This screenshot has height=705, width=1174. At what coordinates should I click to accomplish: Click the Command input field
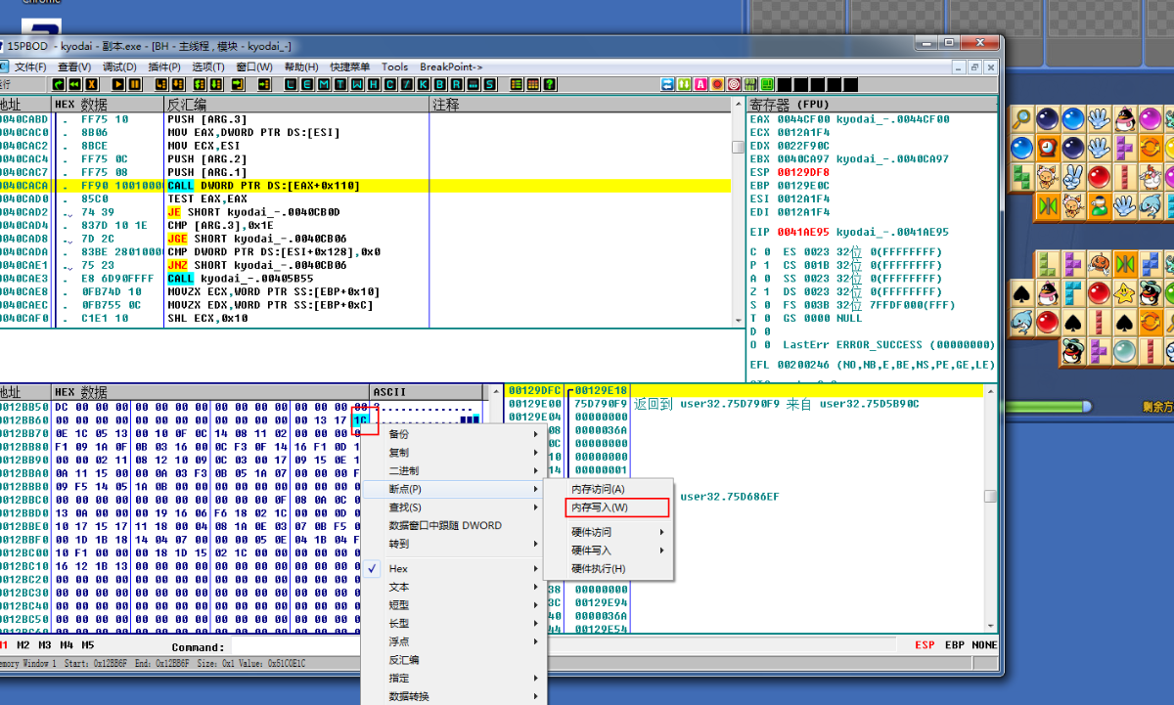point(564,646)
